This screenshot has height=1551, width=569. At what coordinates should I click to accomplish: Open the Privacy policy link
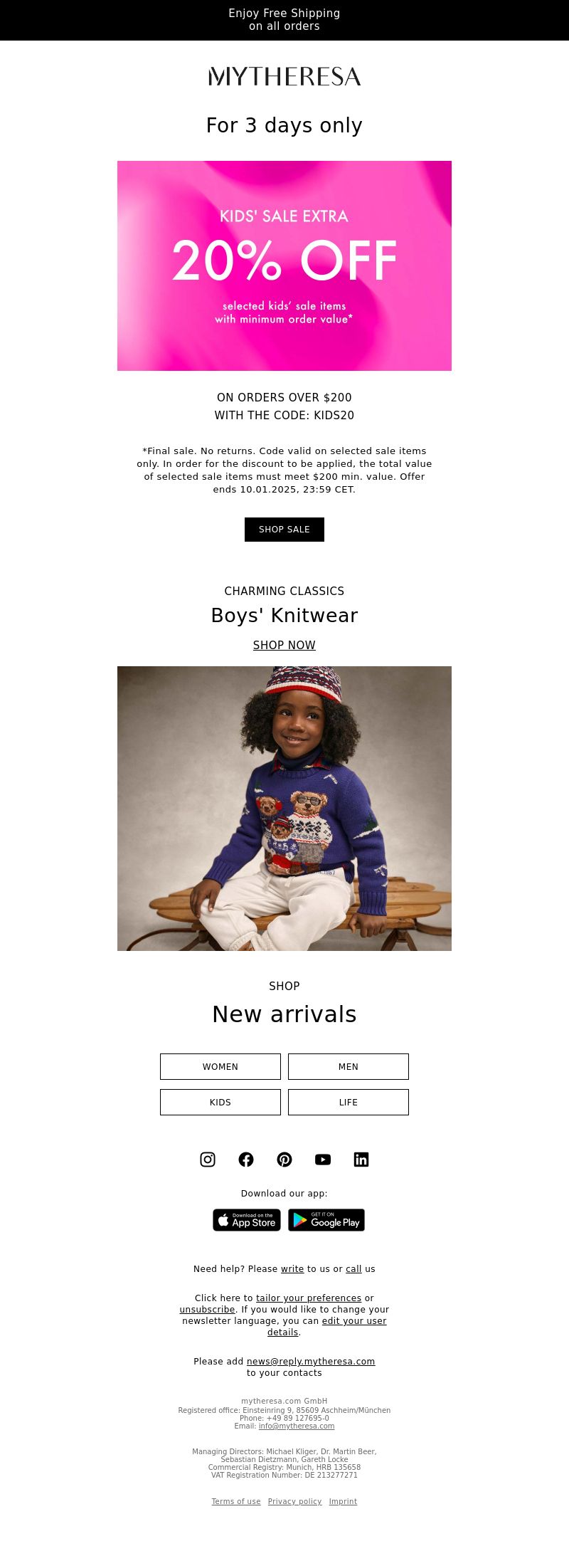tap(294, 1501)
